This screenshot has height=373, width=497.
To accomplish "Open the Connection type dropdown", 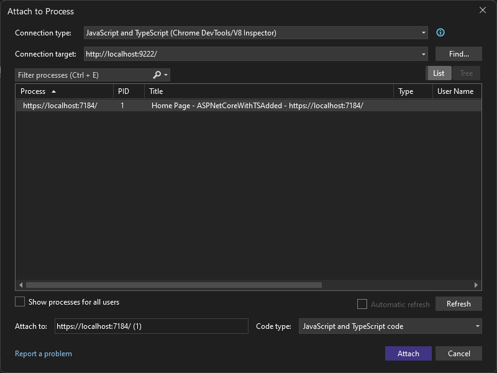I will [x=423, y=32].
